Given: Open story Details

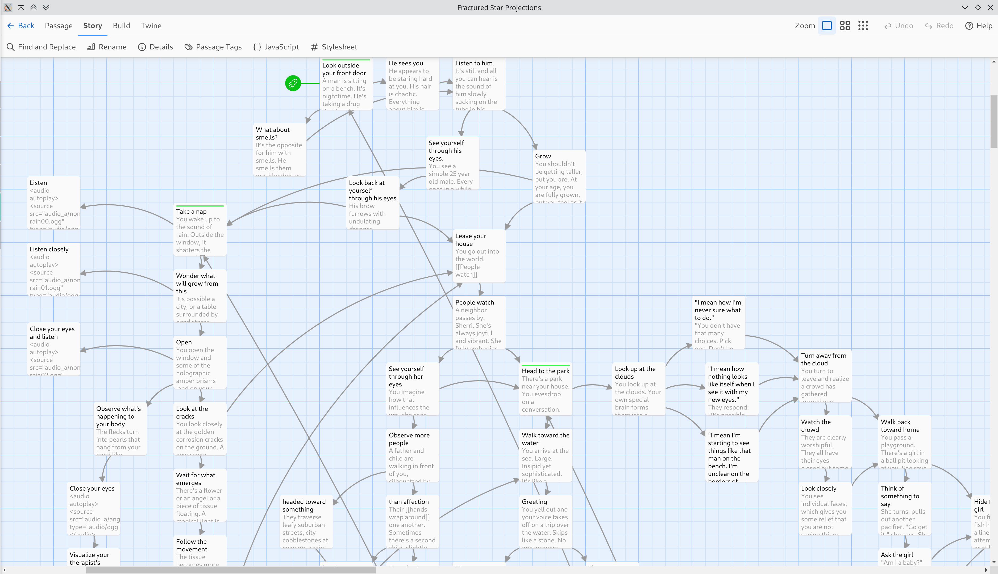Looking at the screenshot, I should pos(156,47).
